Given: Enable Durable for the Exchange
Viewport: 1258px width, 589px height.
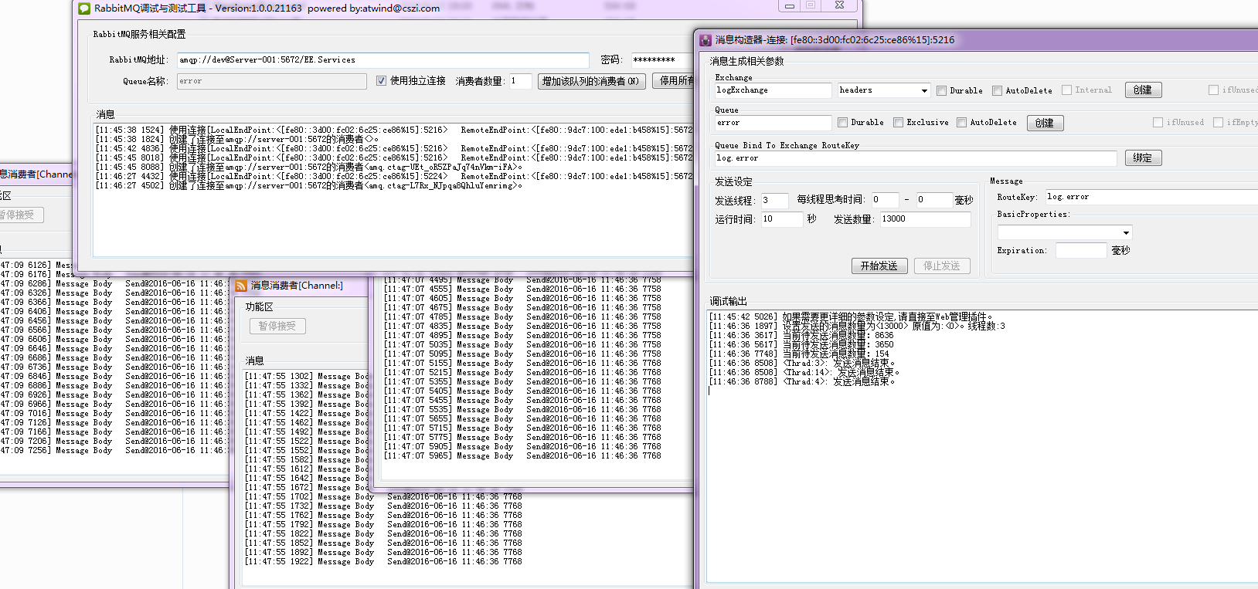Looking at the screenshot, I should click(941, 91).
